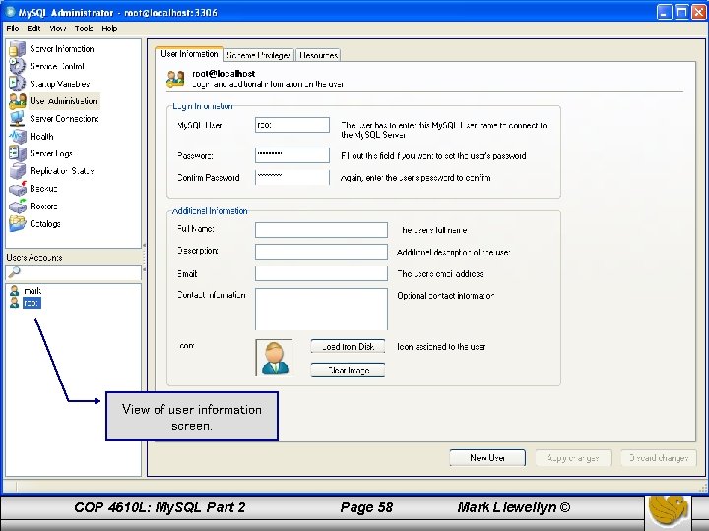709x531 pixels.
Task: Click the root user account icon
Action: [15, 303]
